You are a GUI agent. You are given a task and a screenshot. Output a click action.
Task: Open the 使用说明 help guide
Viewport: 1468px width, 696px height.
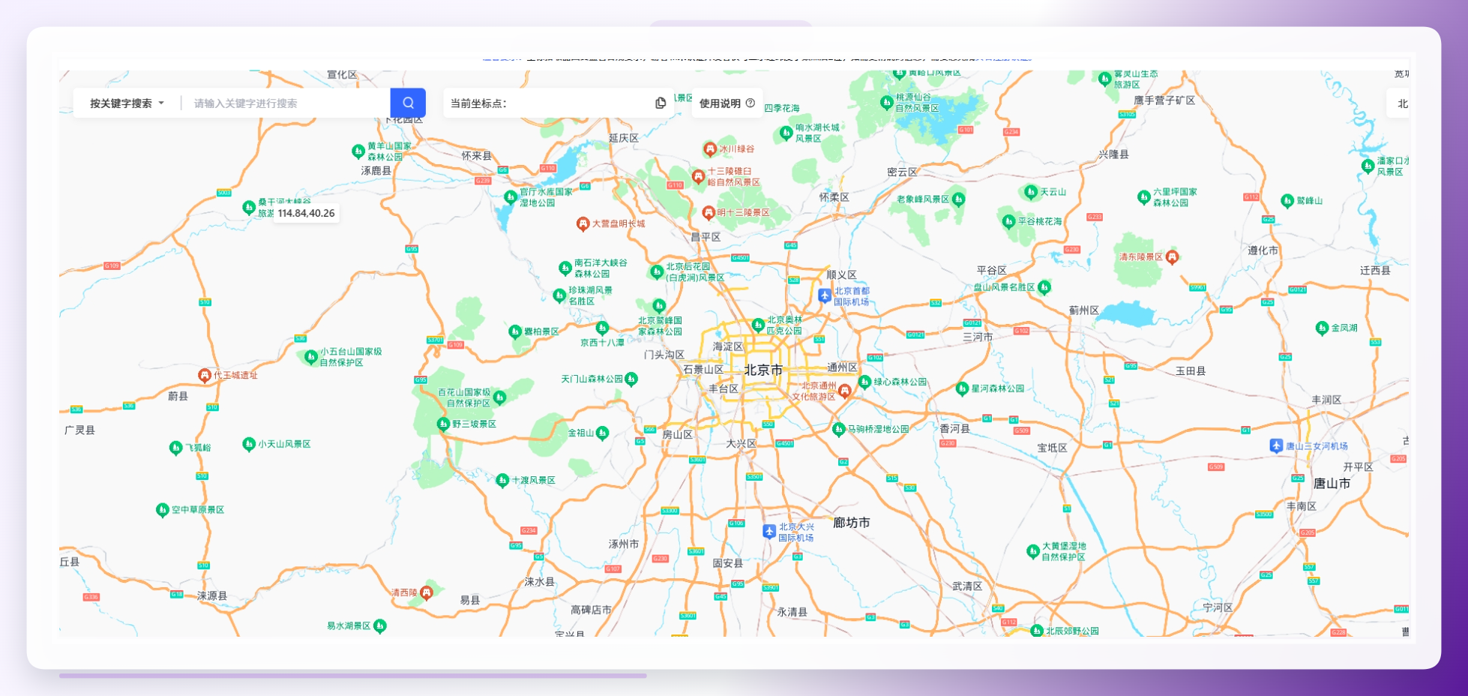tap(727, 103)
